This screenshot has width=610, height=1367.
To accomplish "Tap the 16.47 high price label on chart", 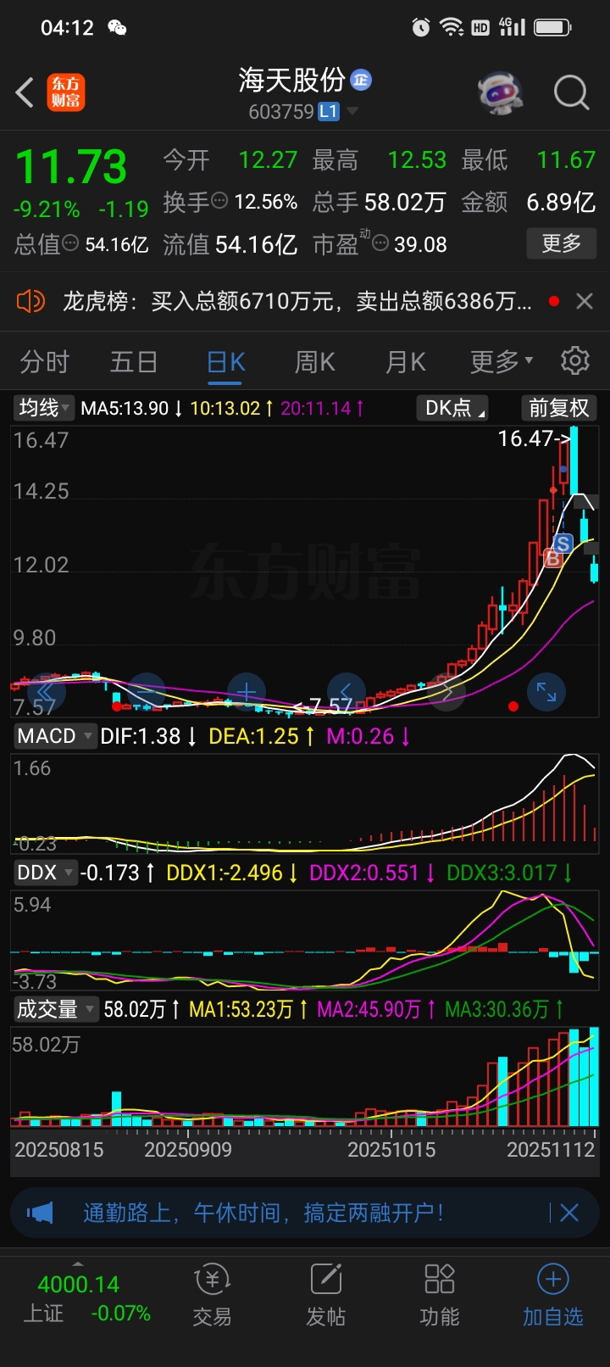I will click(534, 438).
